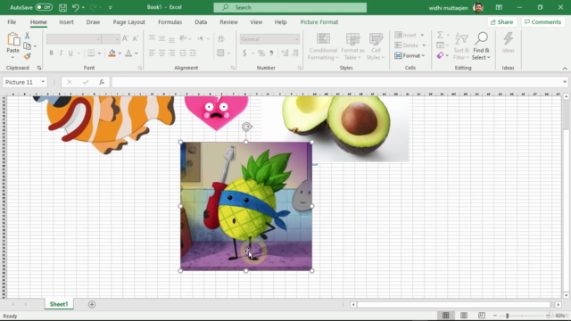571x321 pixels.
Task: Click the Accounting dollar format icon
Action: [244, 53]
